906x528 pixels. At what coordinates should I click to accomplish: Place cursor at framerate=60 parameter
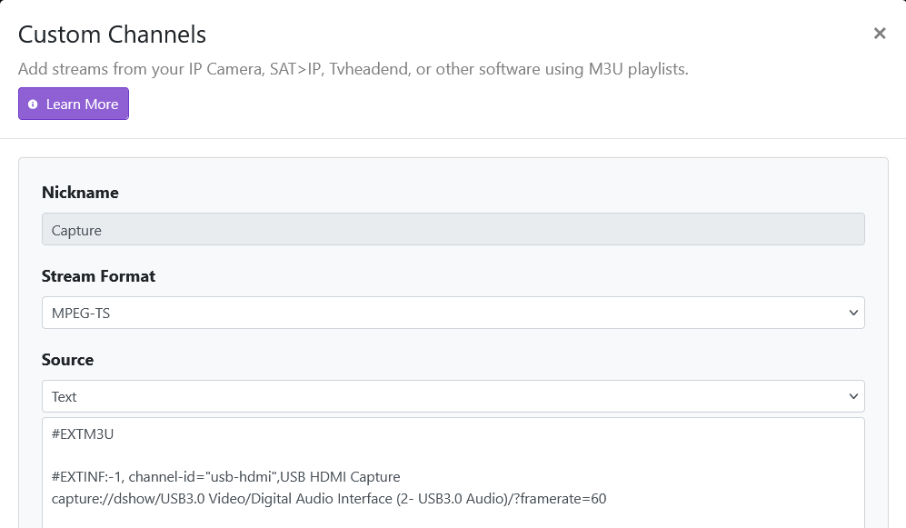click(563, 499)
